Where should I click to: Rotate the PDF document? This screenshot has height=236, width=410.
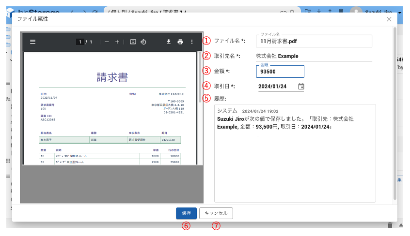click(x=143, y=42)
